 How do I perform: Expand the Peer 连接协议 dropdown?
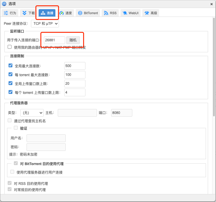pos(44,23)
